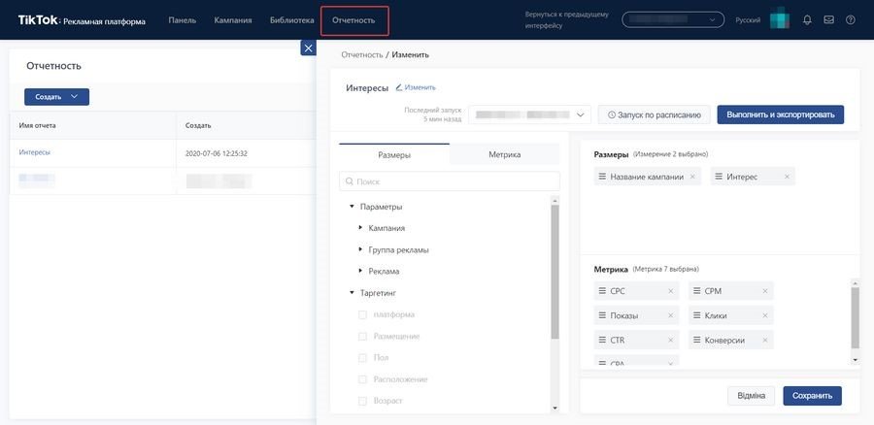
Task: Click the Сохранить button
Action: click(x=812, y=396)
